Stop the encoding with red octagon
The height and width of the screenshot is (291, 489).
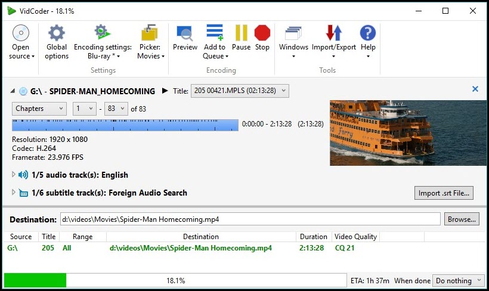pos(262,38)
